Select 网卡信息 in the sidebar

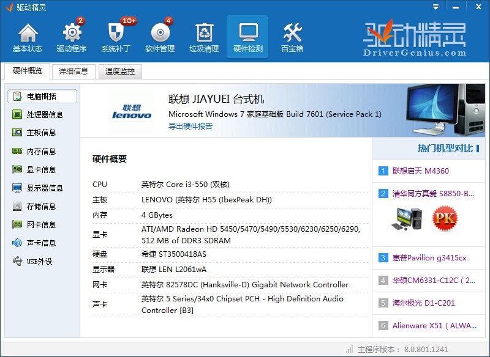pos(42,224)
